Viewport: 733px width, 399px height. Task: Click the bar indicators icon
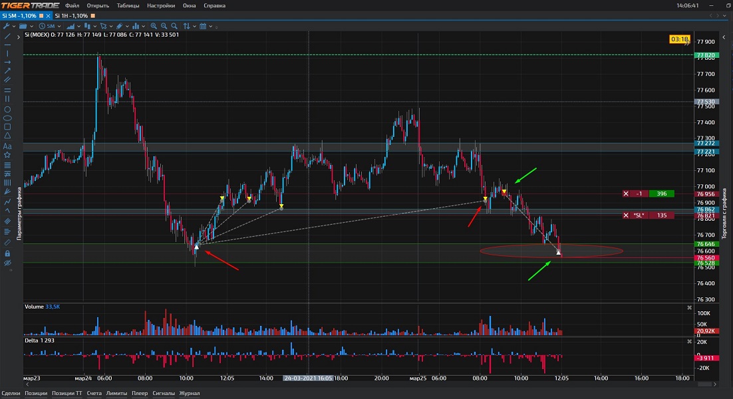(x=136, y=26)
